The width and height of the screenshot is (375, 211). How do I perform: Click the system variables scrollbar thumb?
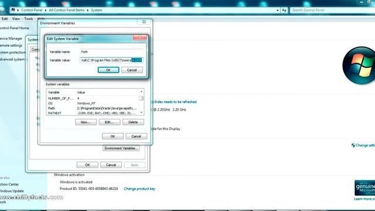point(141,98)
